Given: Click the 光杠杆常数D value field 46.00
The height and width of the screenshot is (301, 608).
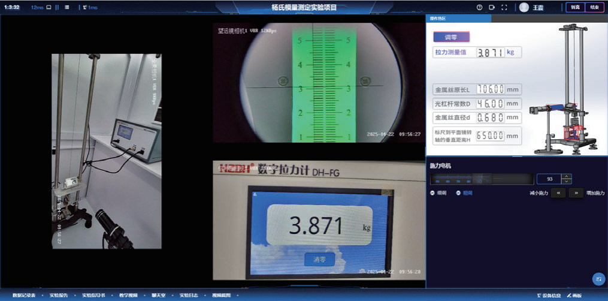Looking at the screenshot, I should point(491,104).
